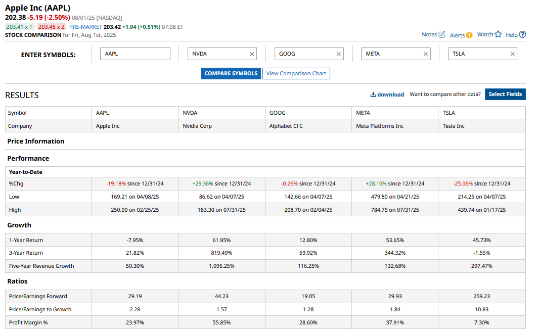Open View Comparison Chart
The height and width of the screenshot is (332, 538).
pos(296,73)
